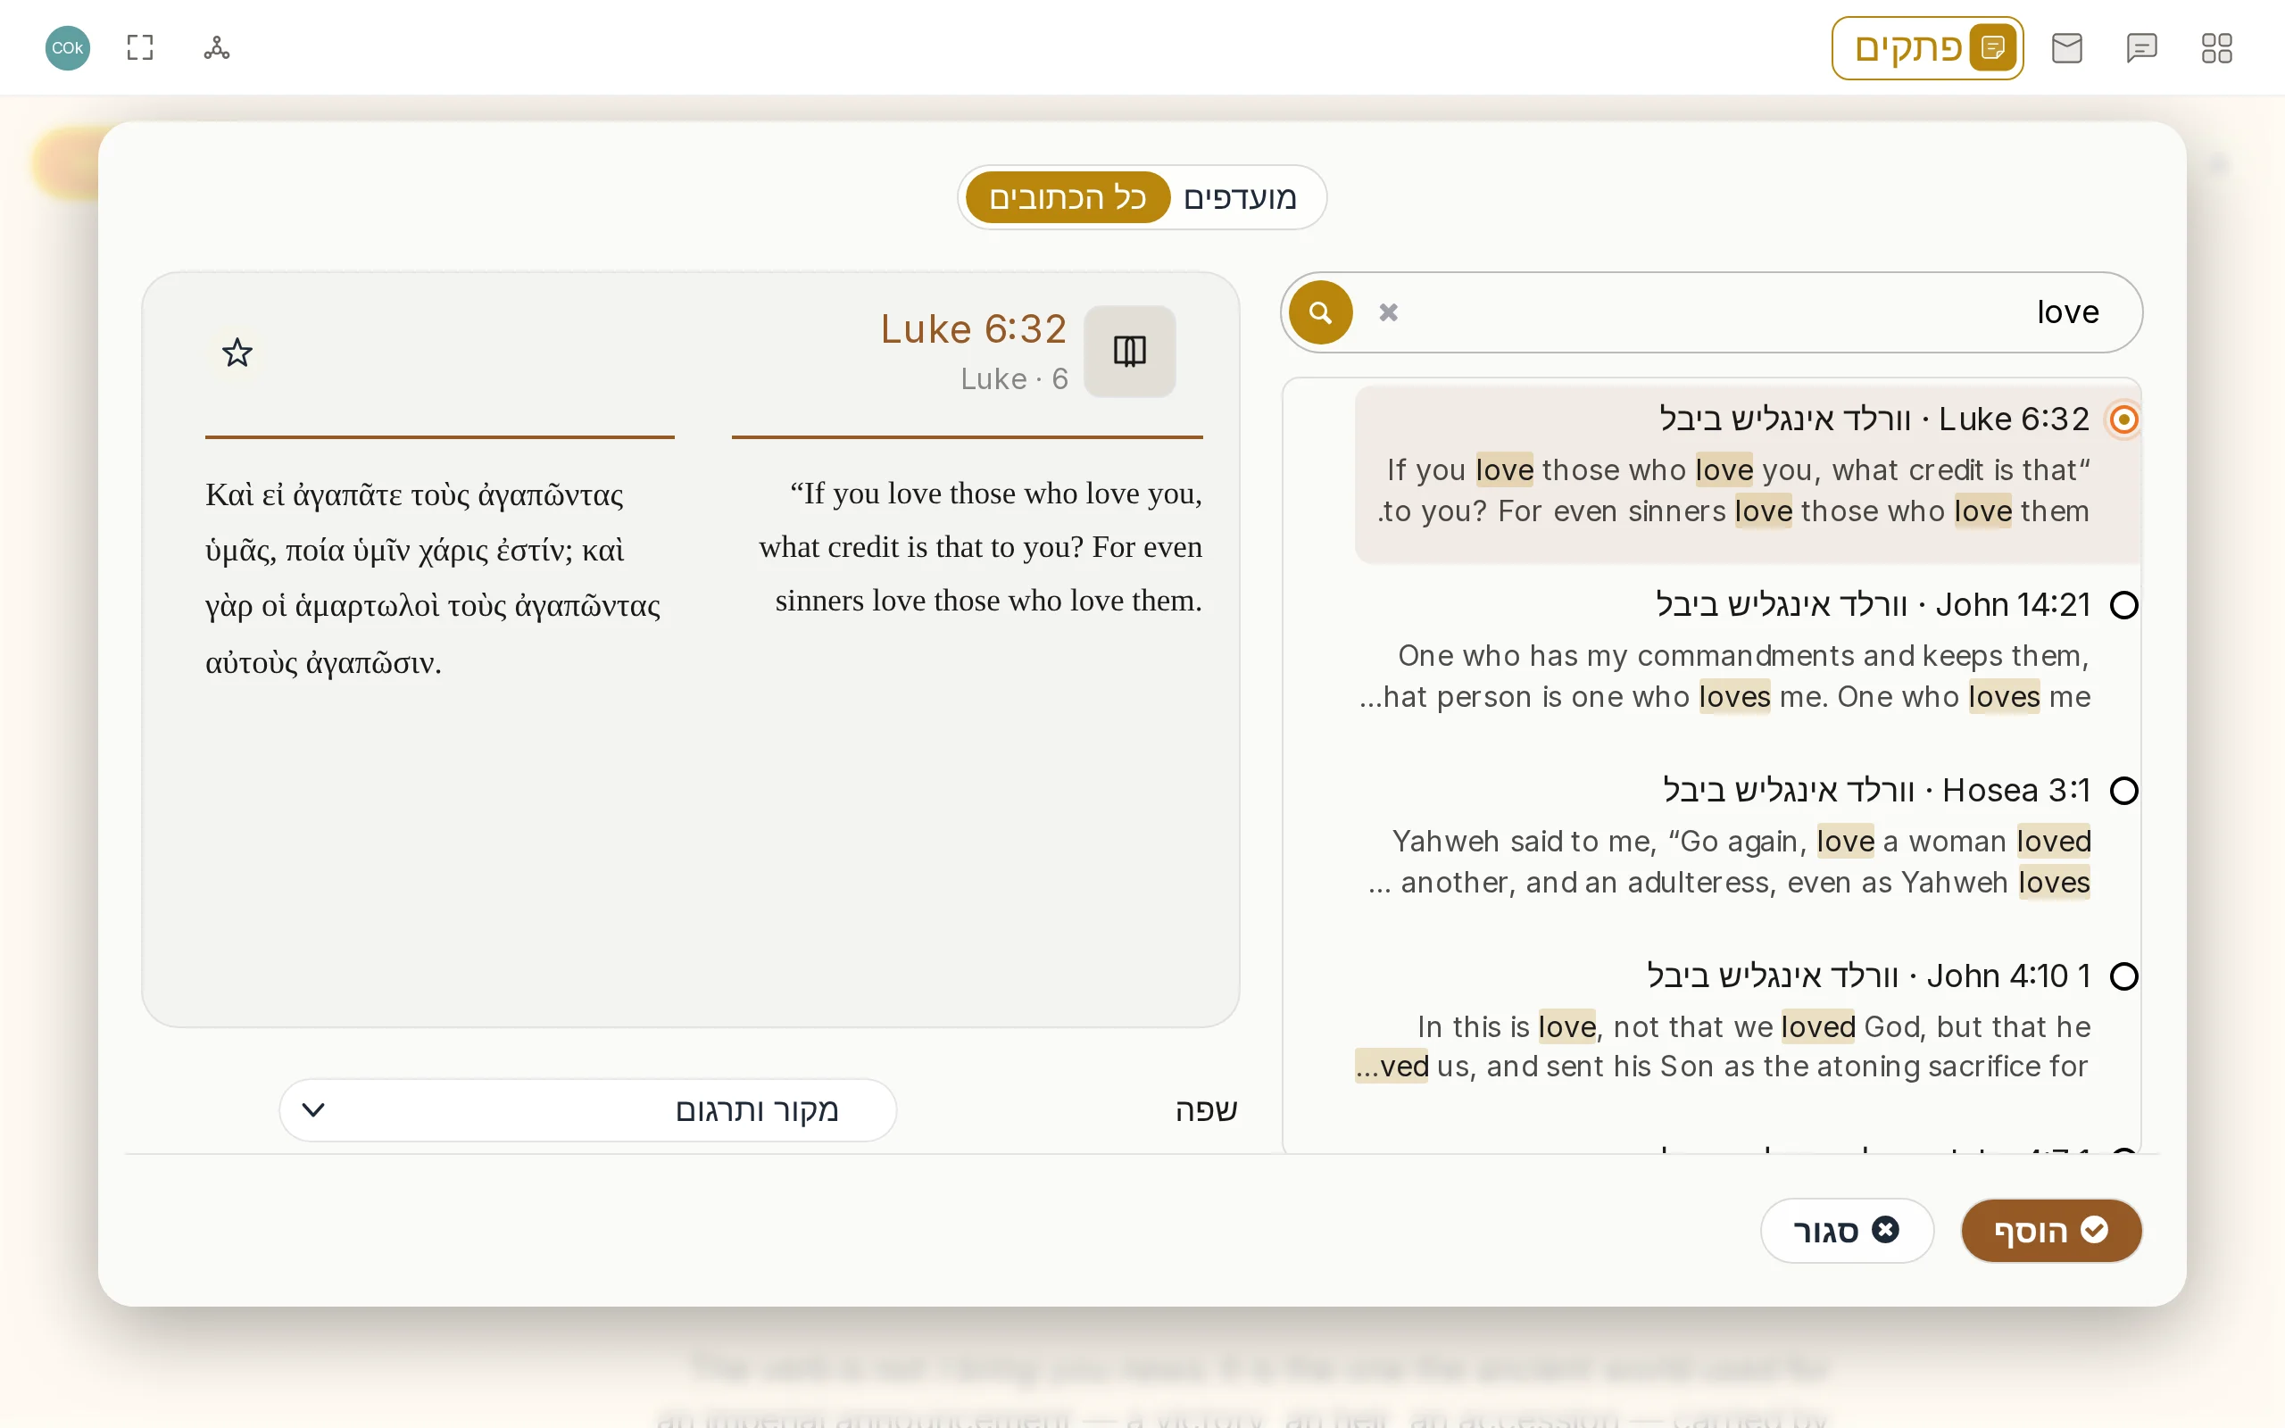
Task: Click the פתקים notes button
Action: click(1927, 47)
